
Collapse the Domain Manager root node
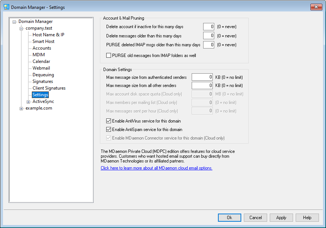coord(14,21)
